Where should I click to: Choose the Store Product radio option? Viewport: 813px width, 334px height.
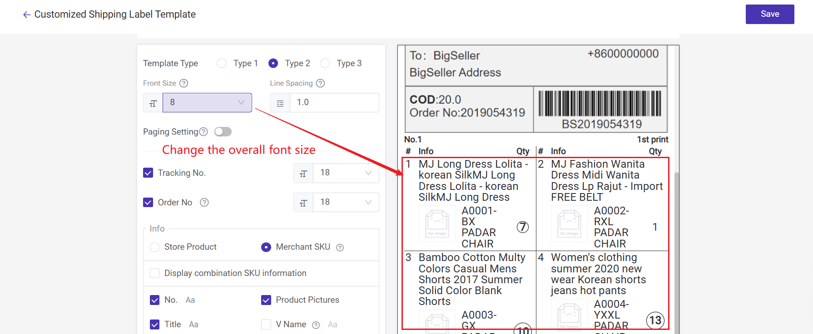(x=155, y=247)
